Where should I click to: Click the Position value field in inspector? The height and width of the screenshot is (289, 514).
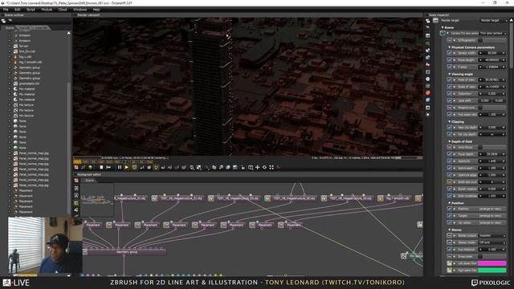pos(492,209)
